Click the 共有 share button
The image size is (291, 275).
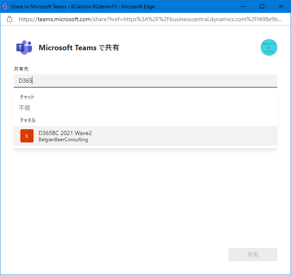click(253, 255)
